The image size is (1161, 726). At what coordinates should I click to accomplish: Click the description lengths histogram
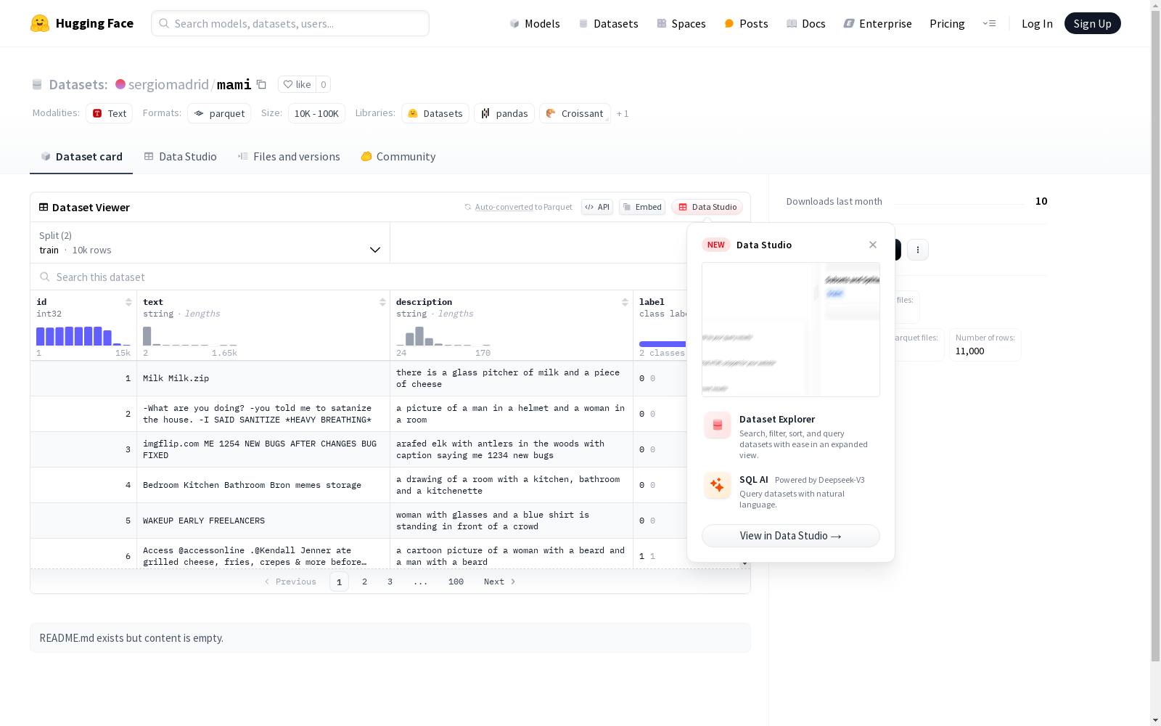coord(443,335)
